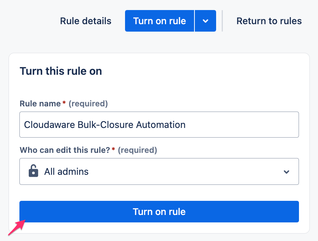Expand the split-button dropdown beside Turn on rule
318x241 pixels.
coord(205,21)
